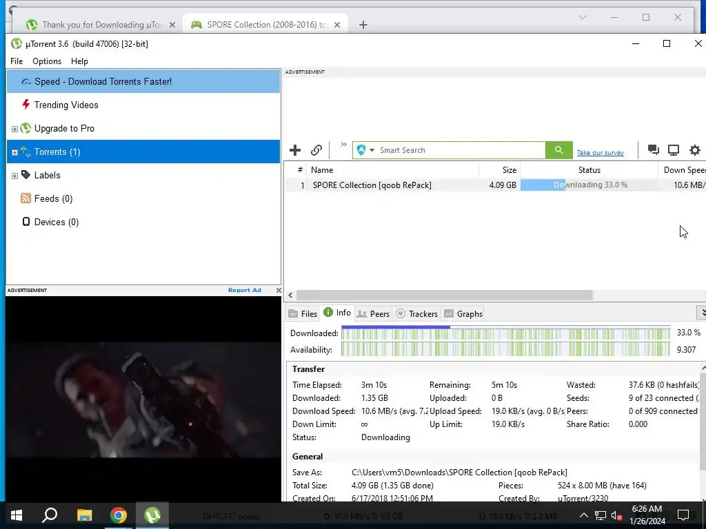Select Trending Videos in sidebar

pos(143,105)
